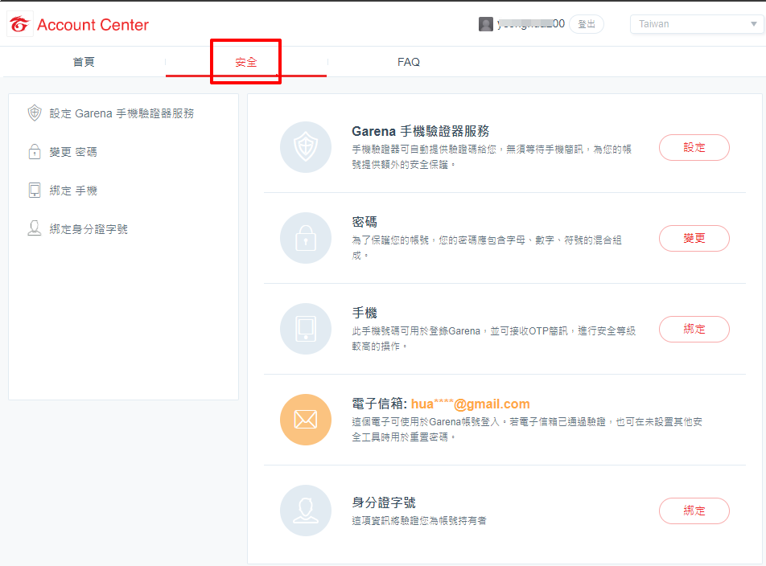Click 變更 button for 密碼
Image resolution: width=766 pixels, height=566 pixels.
(x=694, y=238)
